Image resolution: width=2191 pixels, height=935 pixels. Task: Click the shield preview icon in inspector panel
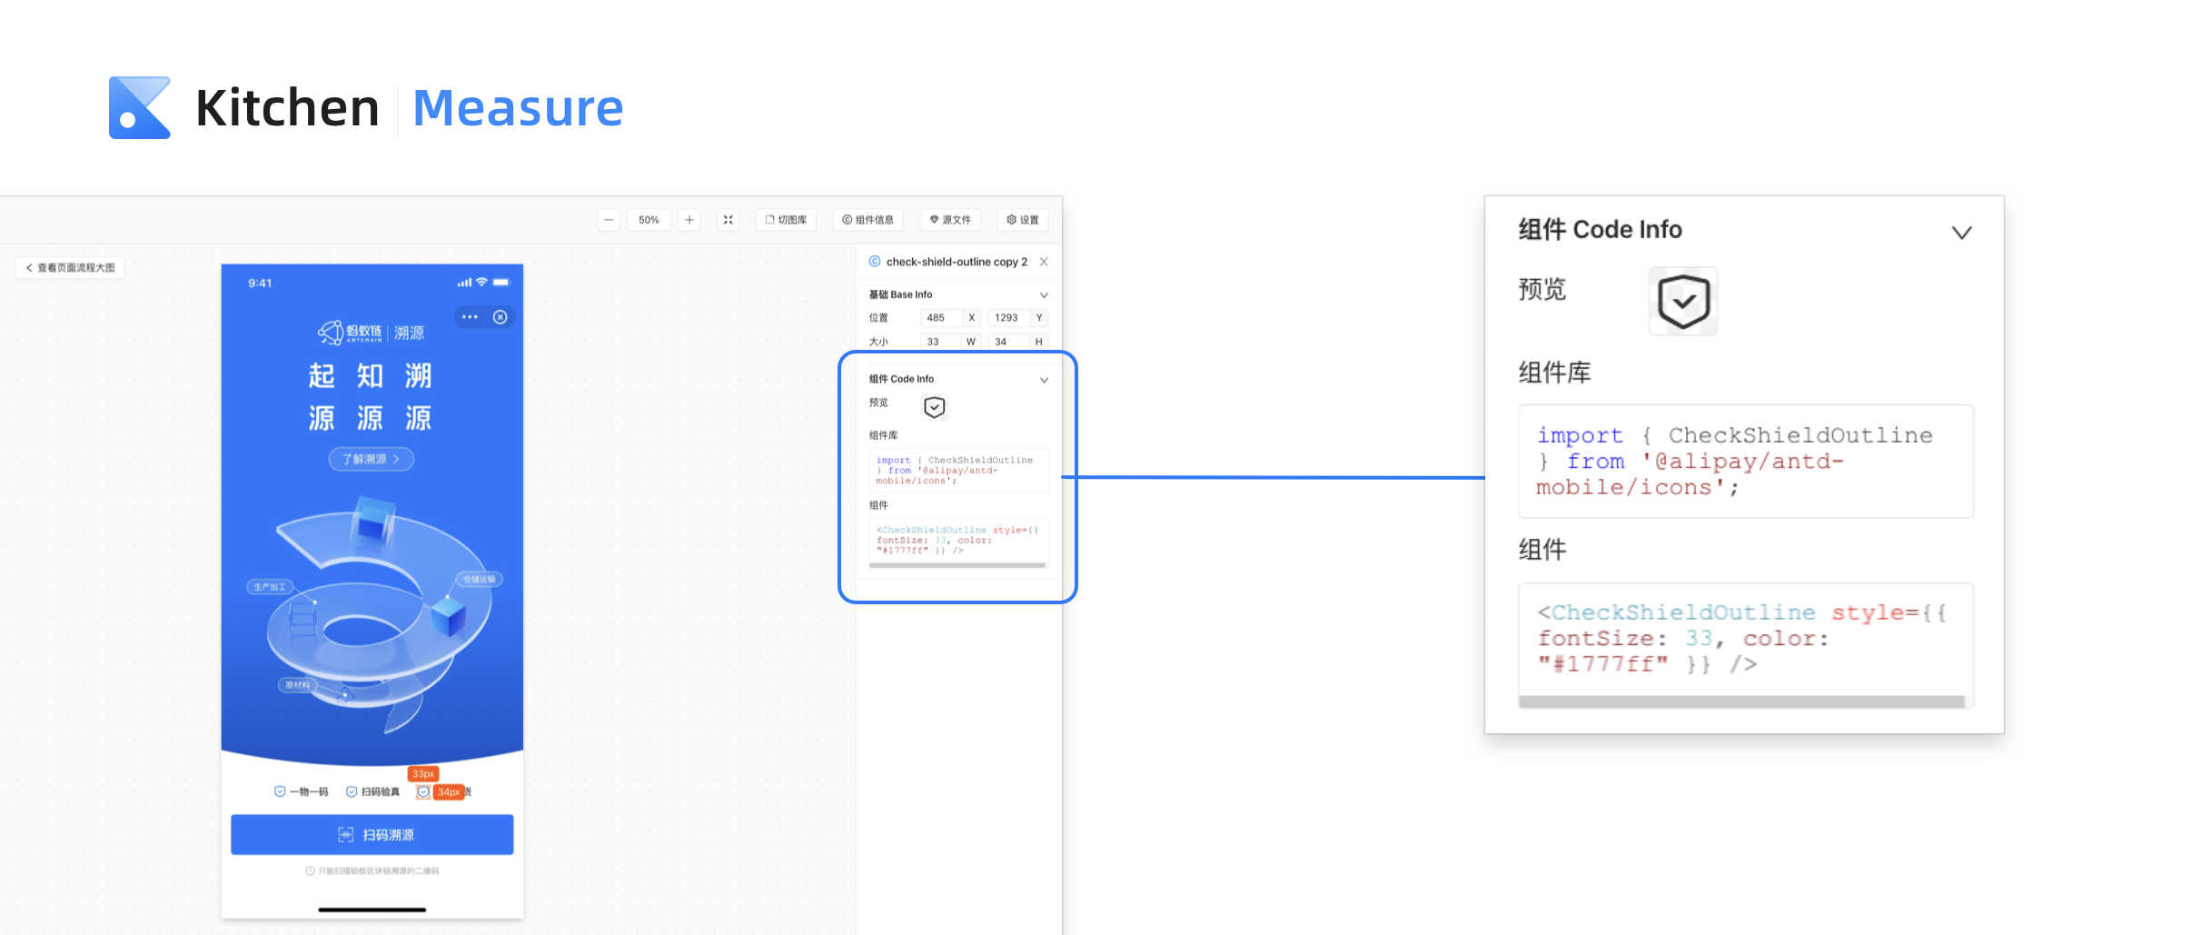click(934, 407)
